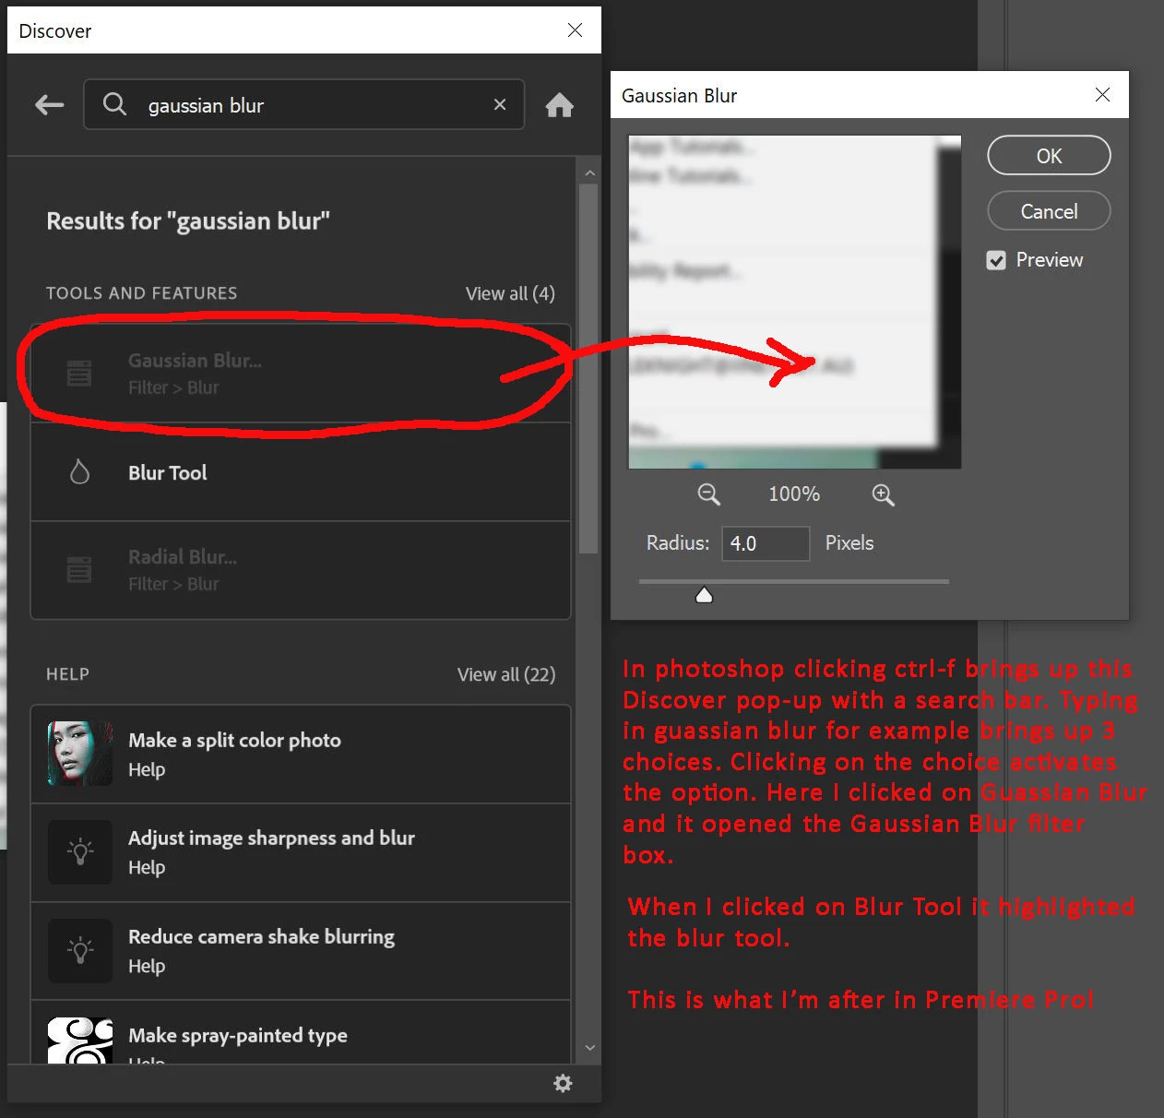This screenshot has width=1164, height=1118.
Task: Close the Discover panel
Action: pos(575,30)
